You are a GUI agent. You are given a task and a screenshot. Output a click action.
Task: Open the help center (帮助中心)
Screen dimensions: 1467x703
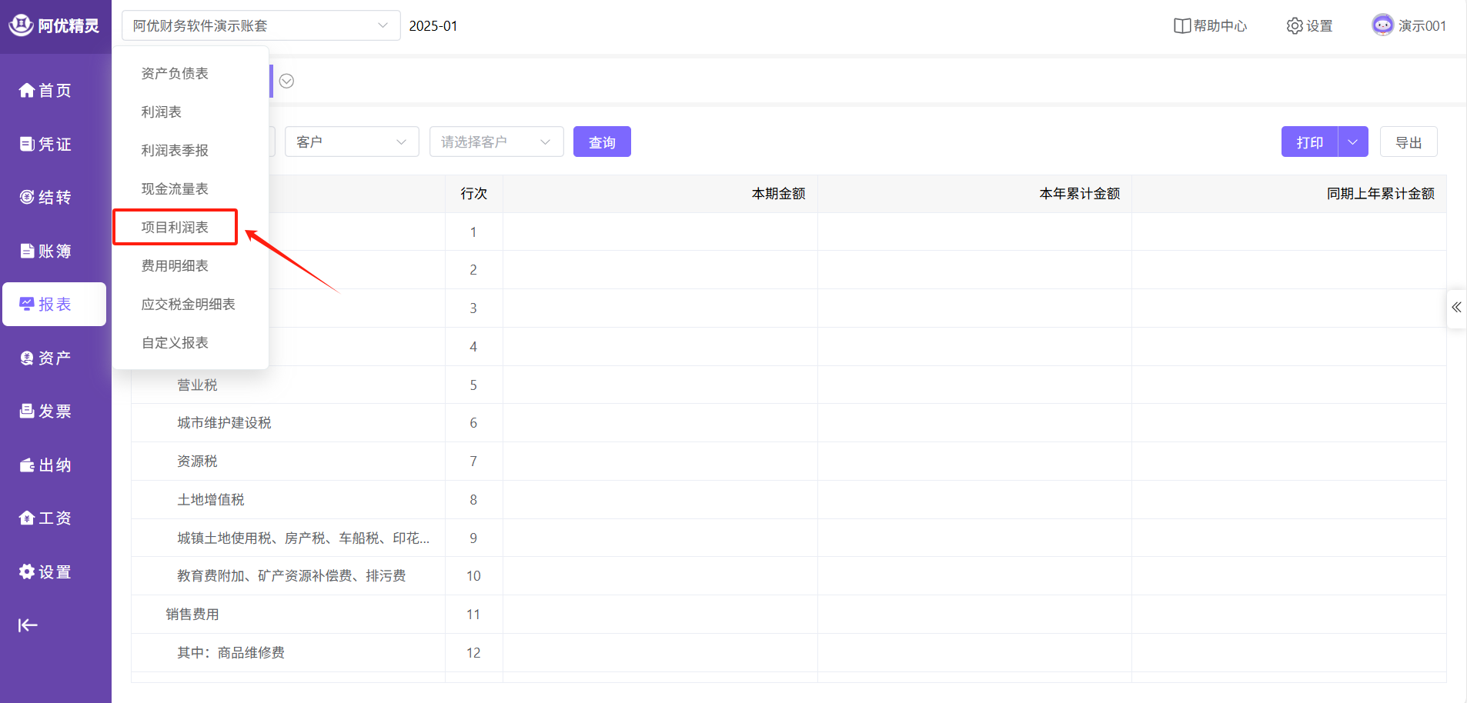(x=1210, y=26)
